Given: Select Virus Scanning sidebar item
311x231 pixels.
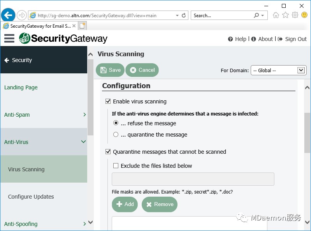Looking at the screenshot, I should point(44,169).
